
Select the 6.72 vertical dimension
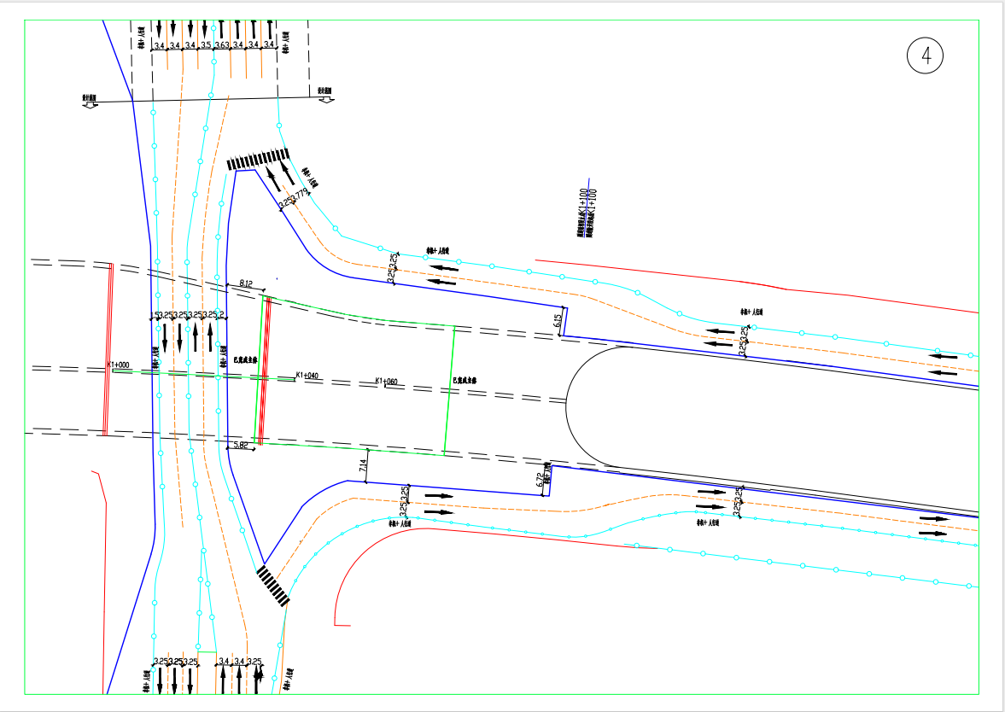[x=540, y=481]
